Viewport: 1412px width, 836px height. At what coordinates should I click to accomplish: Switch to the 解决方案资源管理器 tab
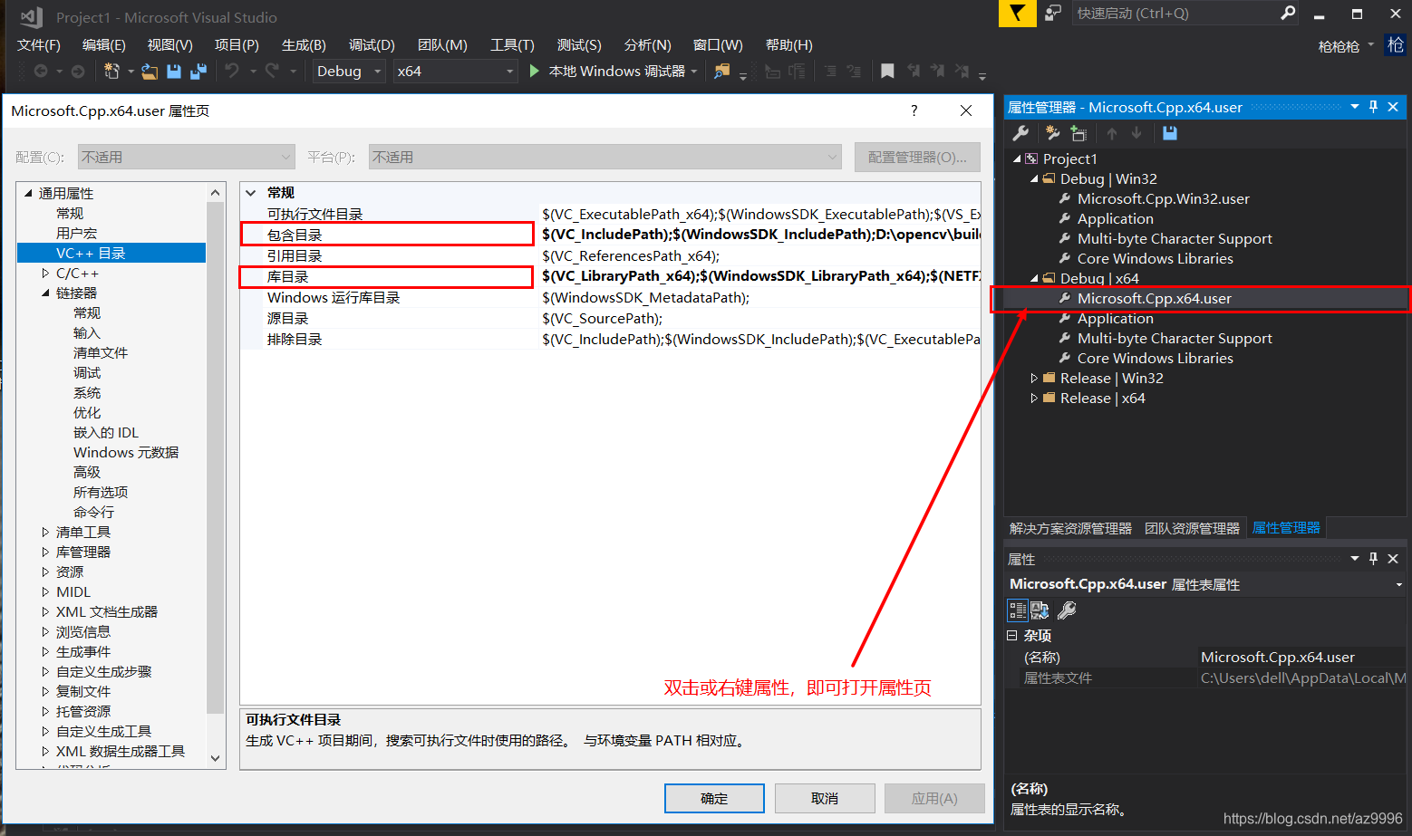(x=1070, y=528)
